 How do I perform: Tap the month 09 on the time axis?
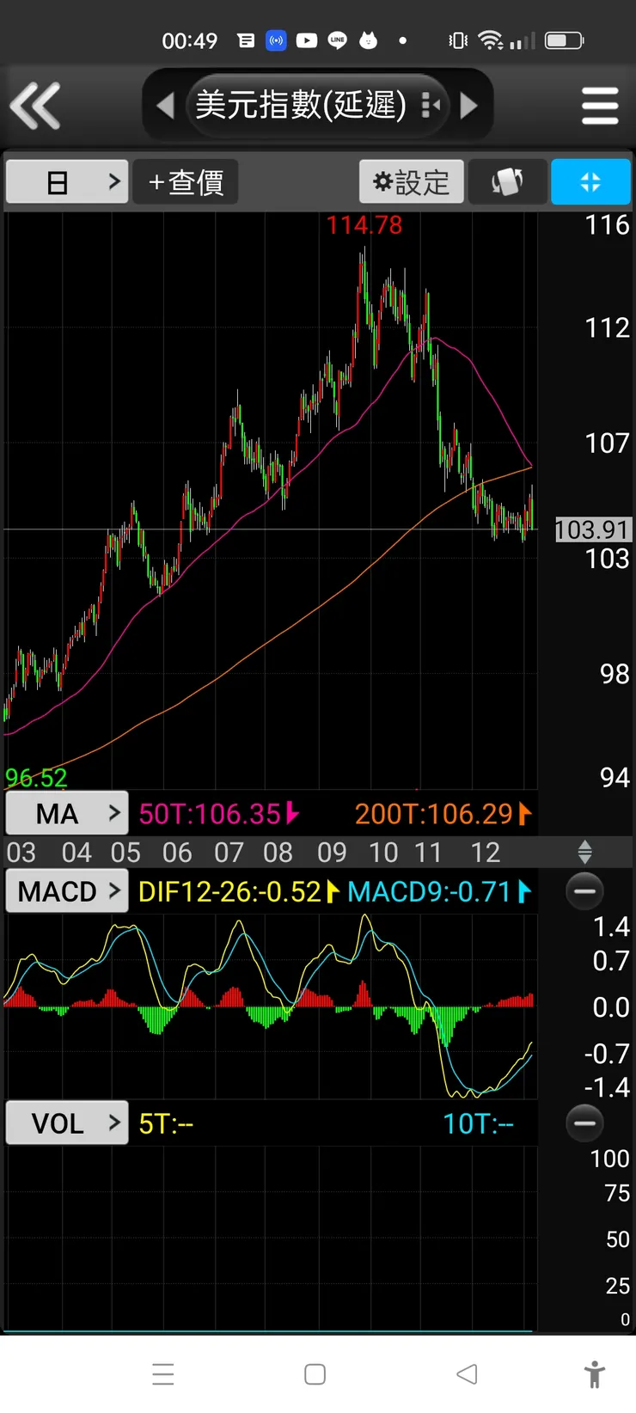[332, 853]
